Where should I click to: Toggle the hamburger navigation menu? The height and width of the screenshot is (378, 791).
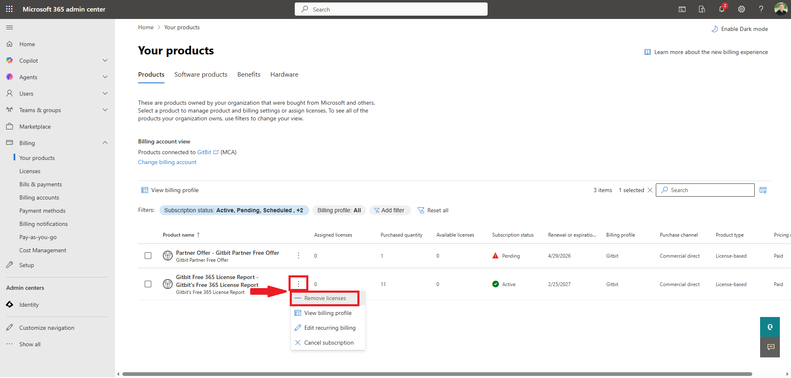9,28
